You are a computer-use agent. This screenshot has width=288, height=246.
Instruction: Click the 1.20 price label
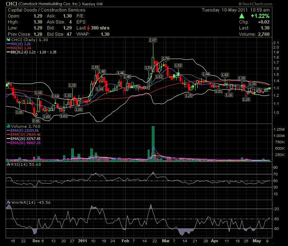(246, 99)
